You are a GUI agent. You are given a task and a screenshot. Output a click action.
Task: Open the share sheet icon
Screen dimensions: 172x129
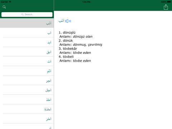166,7
